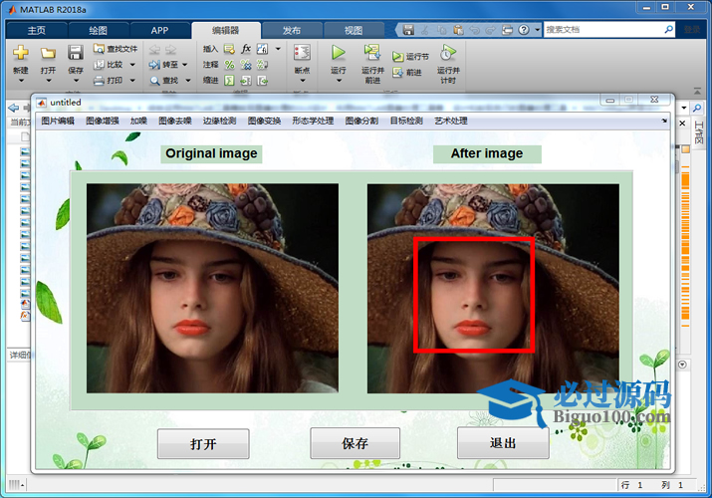Image resolution: width=712 pixels, height=498 pixels.
Task: Select the 编辑器 tab
Action: (225, 31)
